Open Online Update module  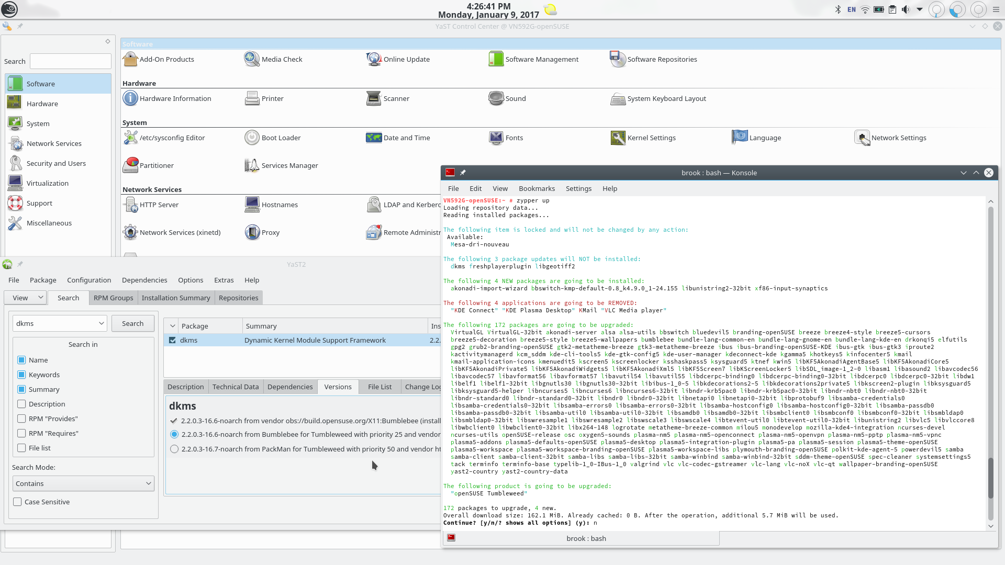398,59
